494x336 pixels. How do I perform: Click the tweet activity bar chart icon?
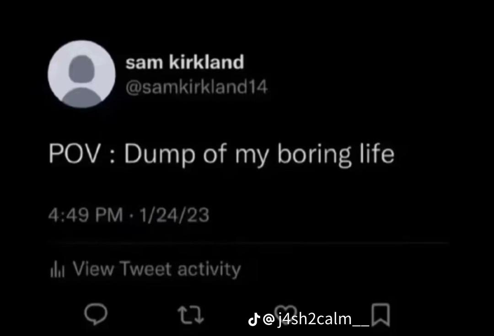click(x=57, y=270)
